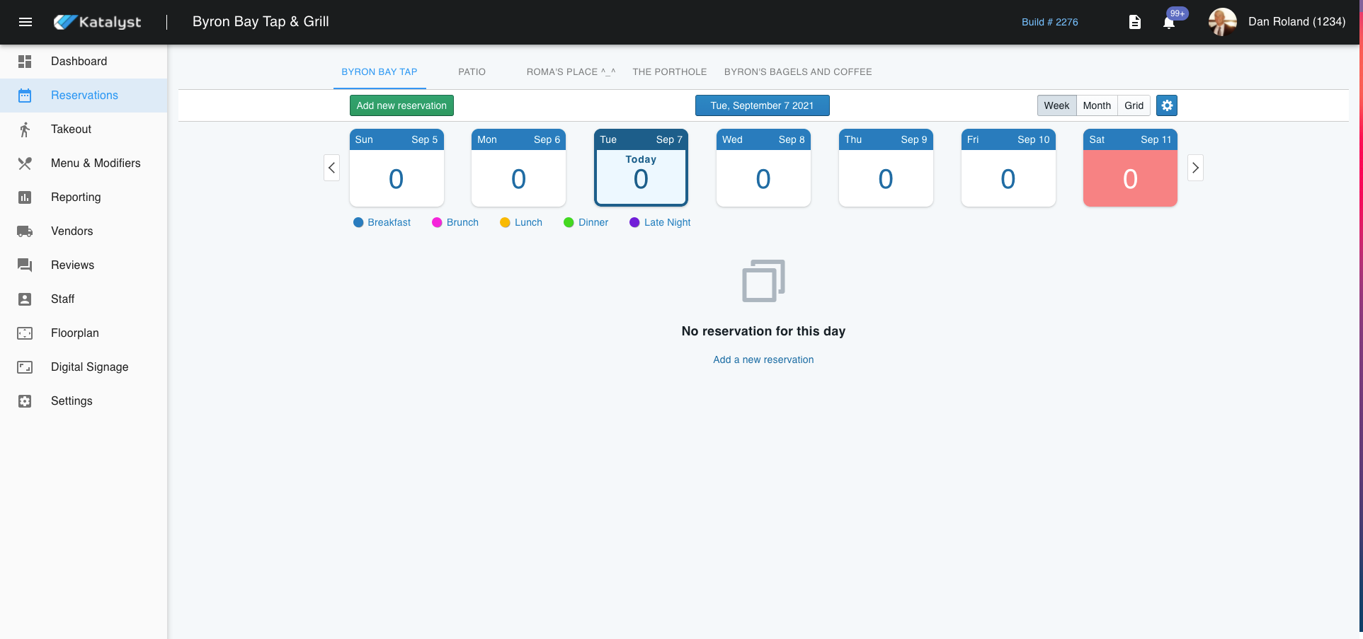The width and height of the screenshot is (1363, 639).
Task: Select the Week view toggle
Action: coord(1056,105)
